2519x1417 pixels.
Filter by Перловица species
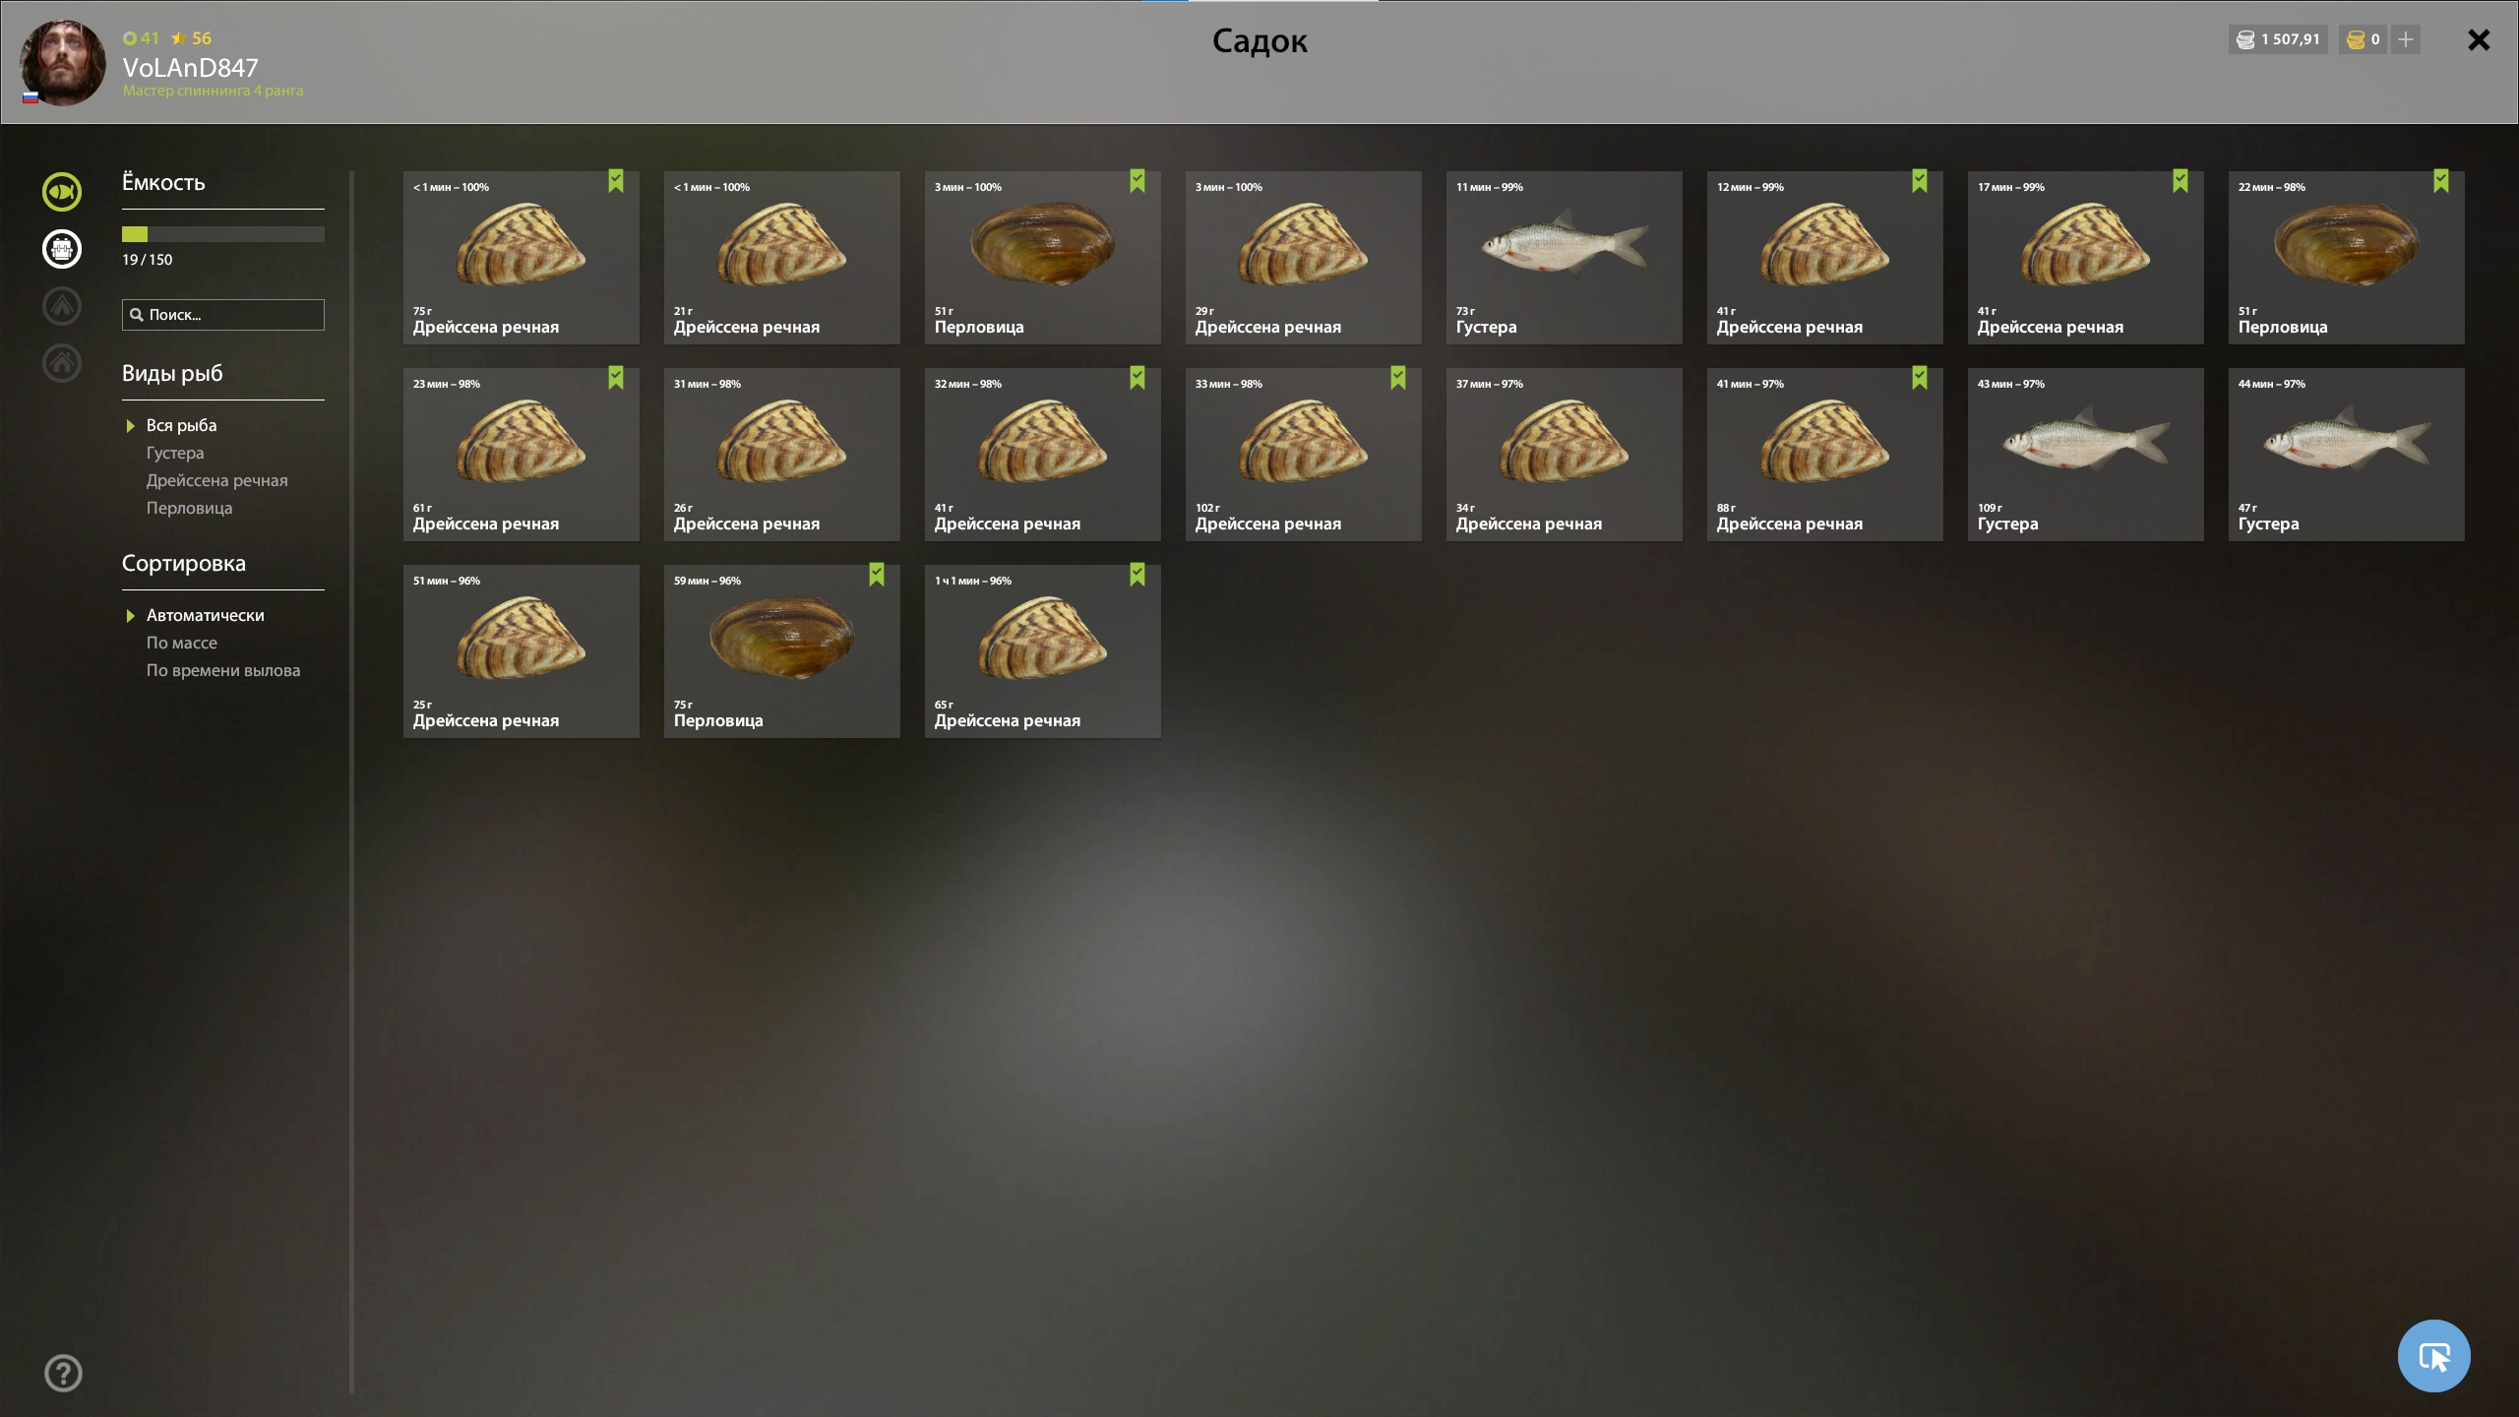[189, 508]
